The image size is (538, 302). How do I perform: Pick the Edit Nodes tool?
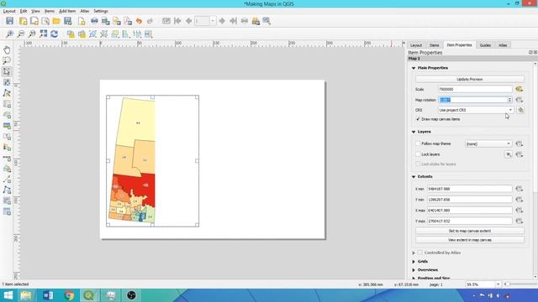pyautogui.click(x=7, y=93)
